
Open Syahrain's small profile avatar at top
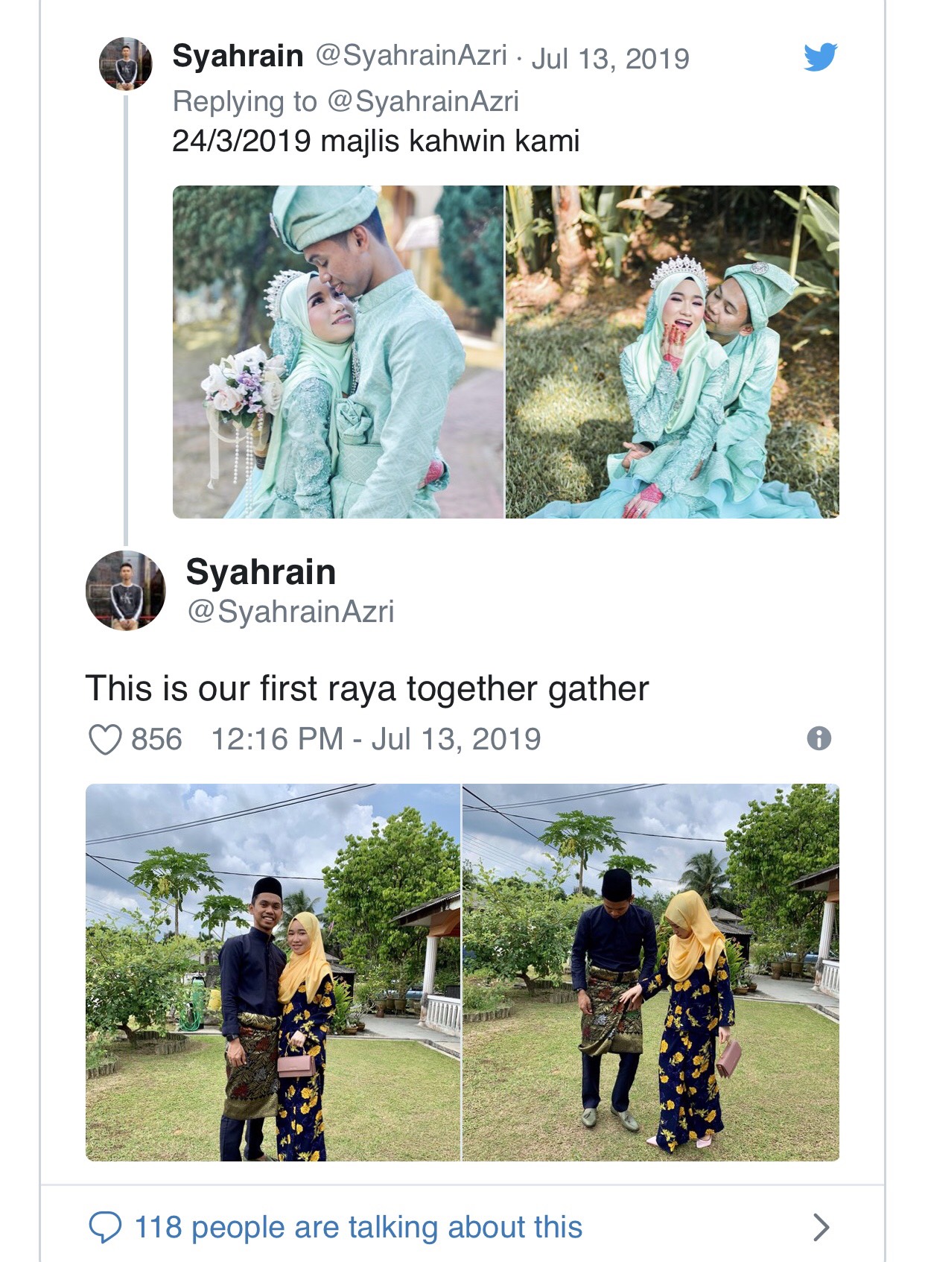pyautogui.click(x=126, y=64)
